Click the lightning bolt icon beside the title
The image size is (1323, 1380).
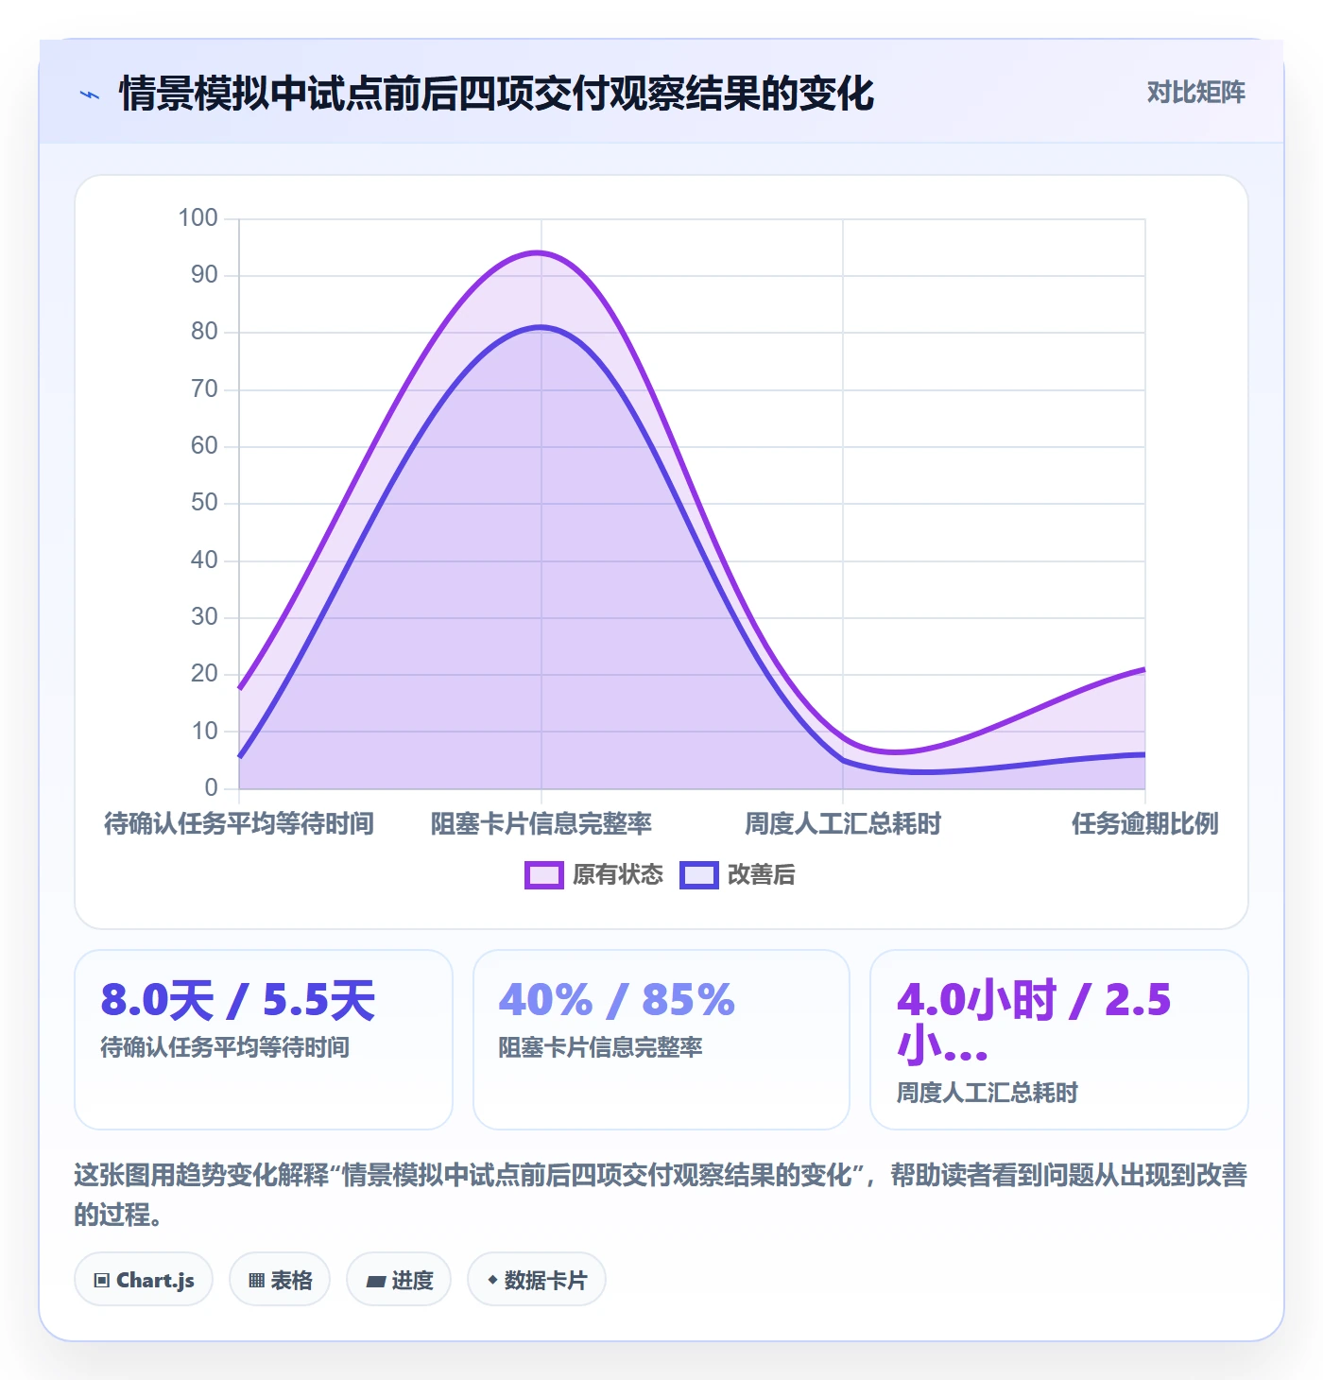[90, 95]
